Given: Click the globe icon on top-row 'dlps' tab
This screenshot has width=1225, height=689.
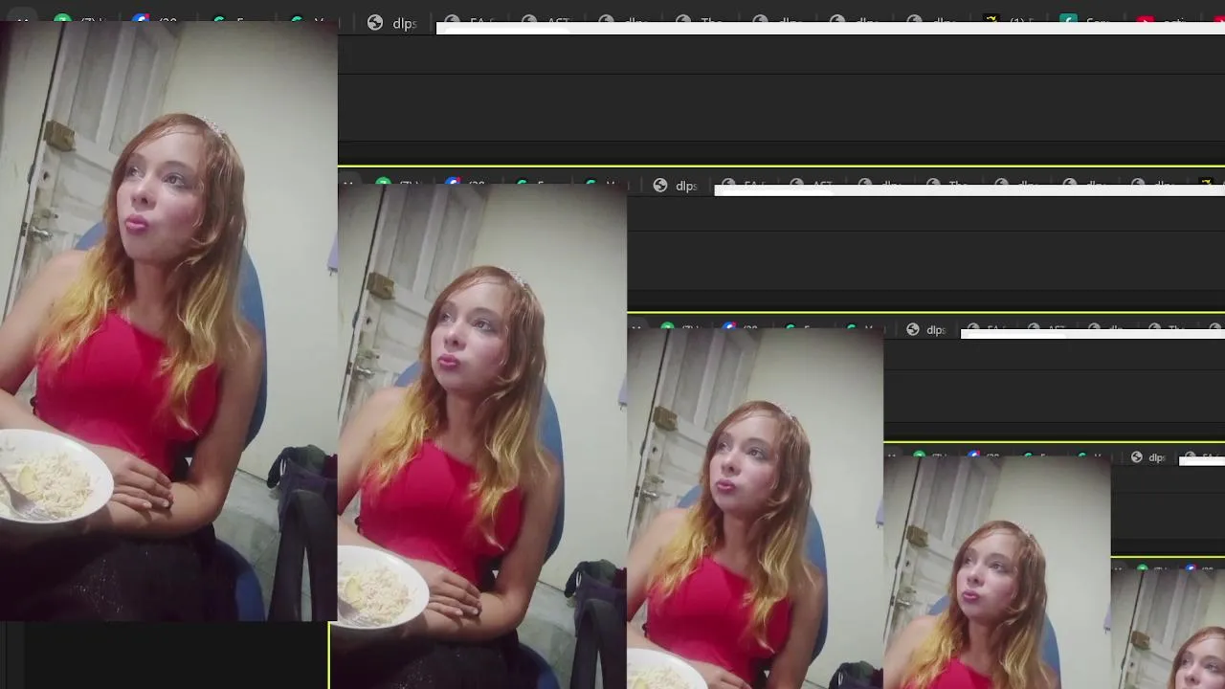Looking at the screenshot, I should tap(375, 23).
